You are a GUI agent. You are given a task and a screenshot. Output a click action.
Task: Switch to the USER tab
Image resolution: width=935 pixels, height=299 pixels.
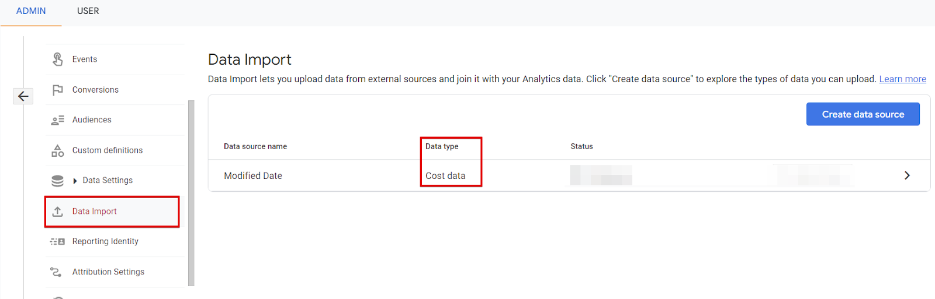coord(88,11)
